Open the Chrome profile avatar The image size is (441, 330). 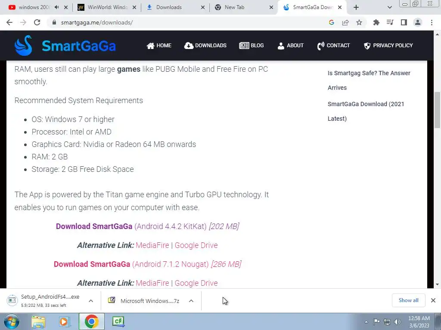pyautogui.click(x=418, y=22)
